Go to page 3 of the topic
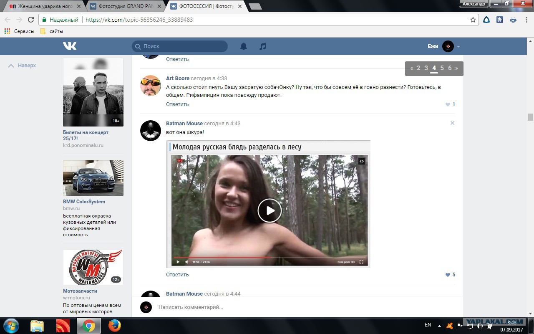Viewport: 534px width, 334px height. pyautogui.click(x=426, y=68)
